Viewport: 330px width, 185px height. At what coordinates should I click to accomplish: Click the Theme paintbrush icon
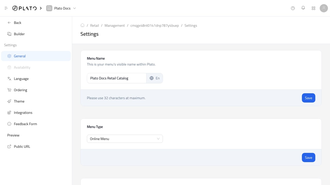point(9,101)
